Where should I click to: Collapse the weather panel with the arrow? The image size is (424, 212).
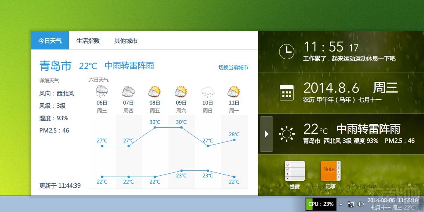(266, 134)
